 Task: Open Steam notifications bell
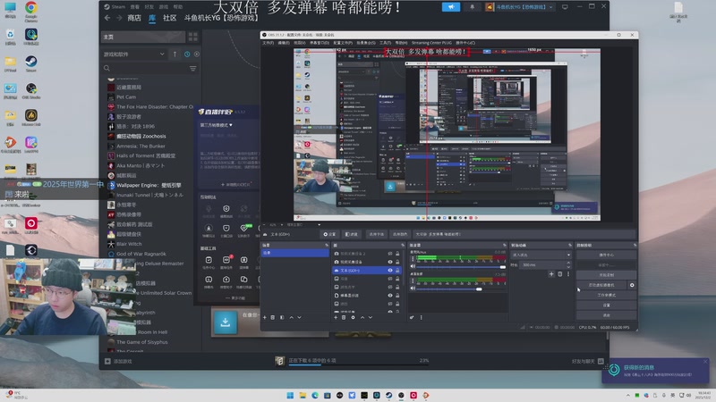pyautogui.click(x=473, y=7)
